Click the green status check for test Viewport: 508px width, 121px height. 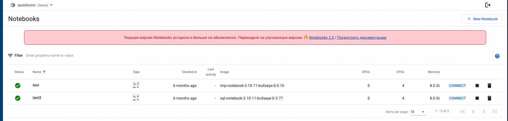(x=18, y=86)
